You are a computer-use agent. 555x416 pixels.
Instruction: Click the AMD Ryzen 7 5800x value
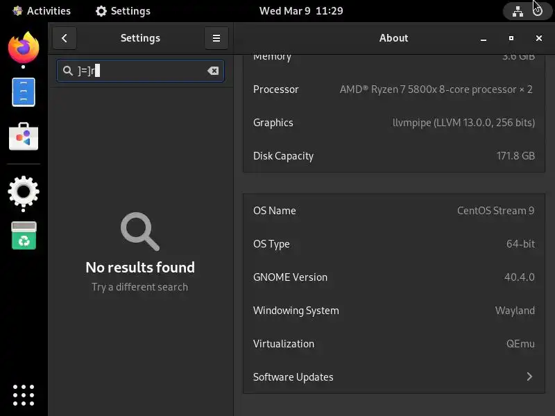(436, 89)
